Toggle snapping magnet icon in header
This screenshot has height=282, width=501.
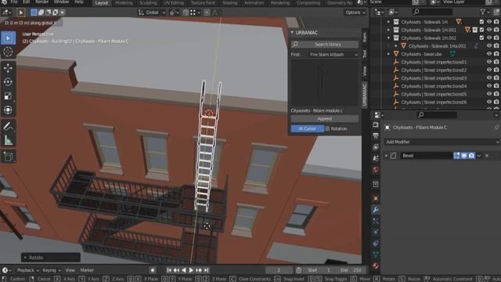click(x=186, y=13)
